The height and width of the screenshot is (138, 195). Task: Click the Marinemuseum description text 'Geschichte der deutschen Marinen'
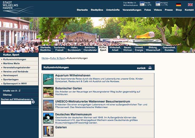[x=96, y=120]
